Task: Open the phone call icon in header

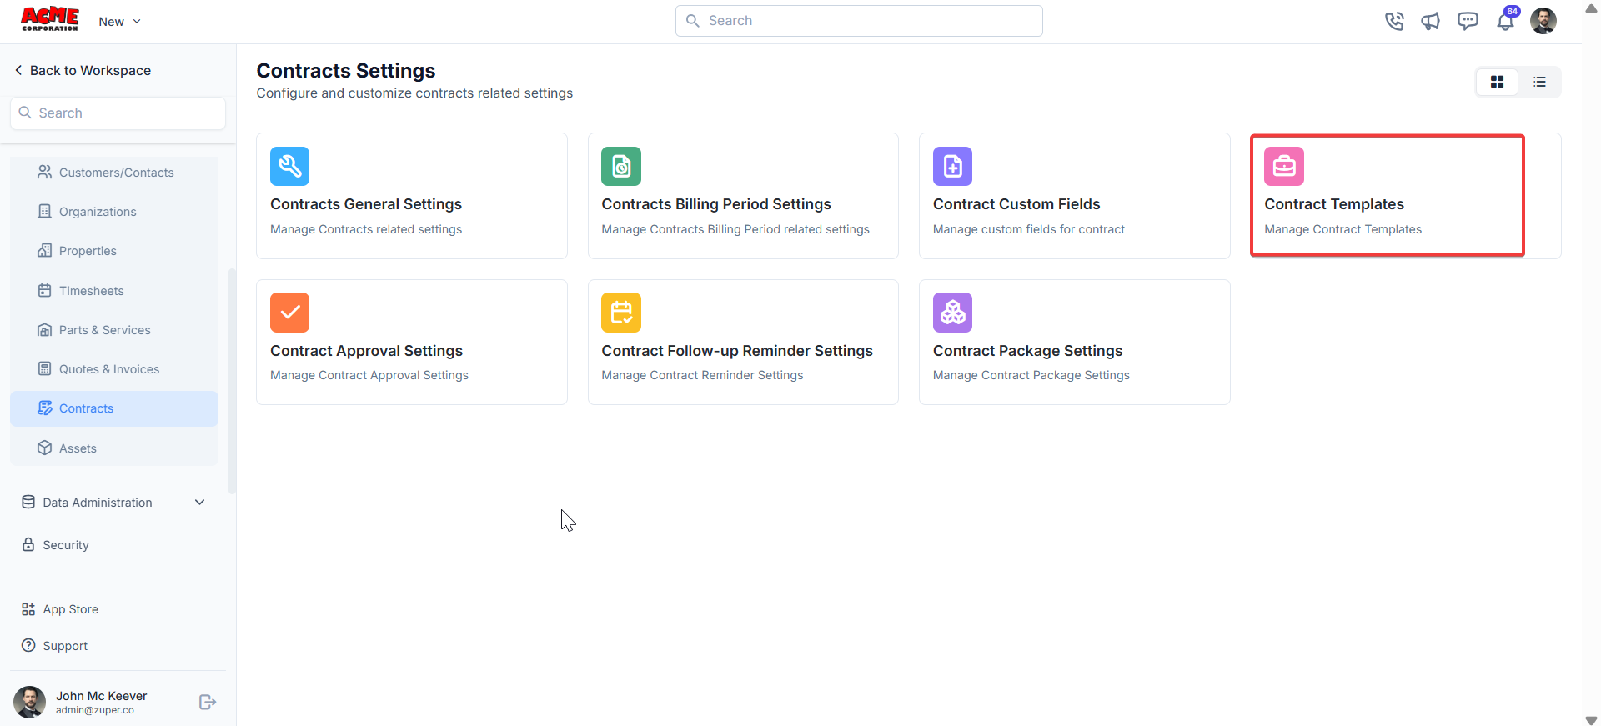Action: tap(1394, 21)
